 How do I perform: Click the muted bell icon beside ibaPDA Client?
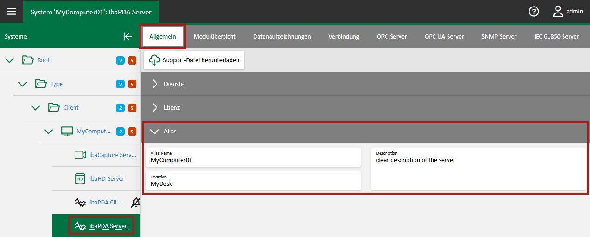tap(136, 202)
